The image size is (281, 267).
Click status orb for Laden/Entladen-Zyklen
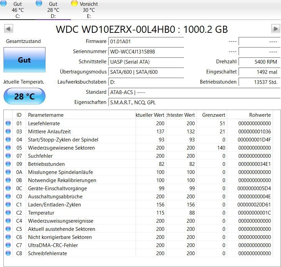8,204
